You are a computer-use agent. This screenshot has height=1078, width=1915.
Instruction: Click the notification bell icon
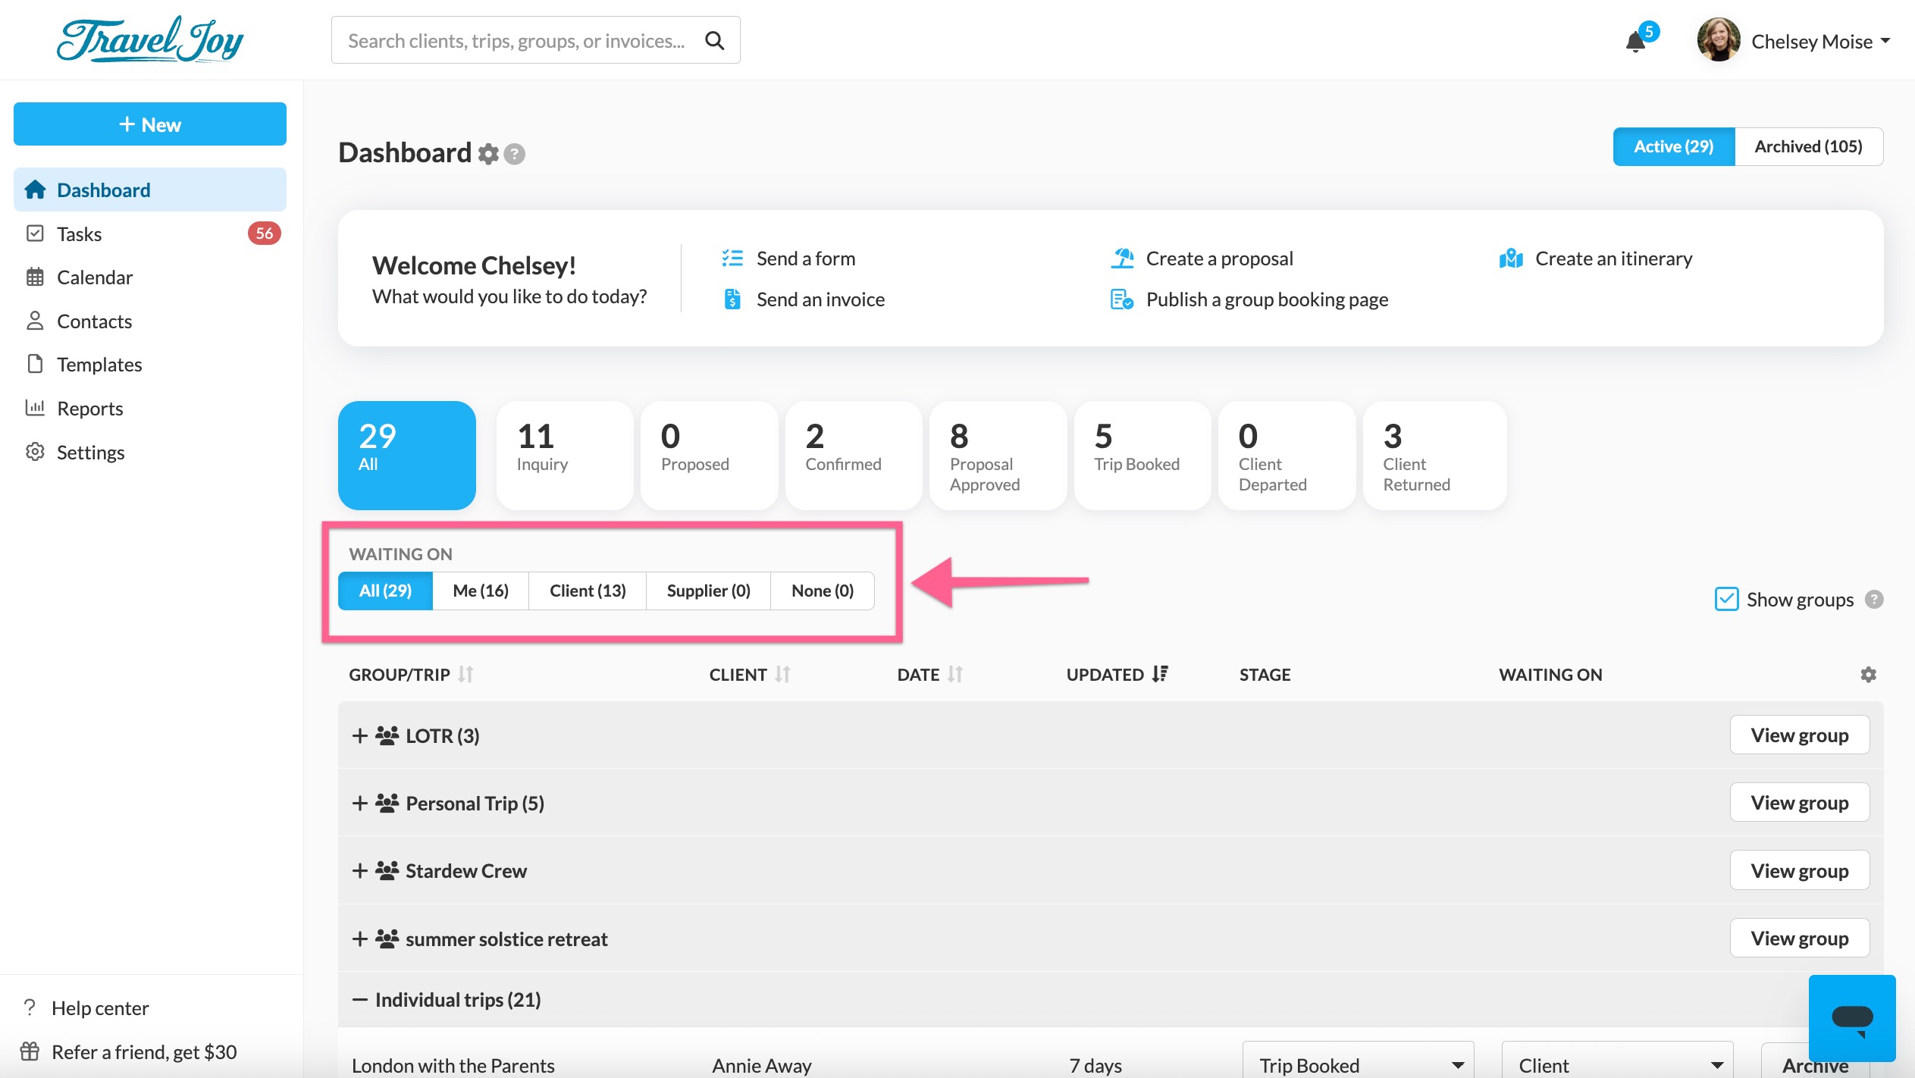pyautogui.click(x=1635, y=42)
